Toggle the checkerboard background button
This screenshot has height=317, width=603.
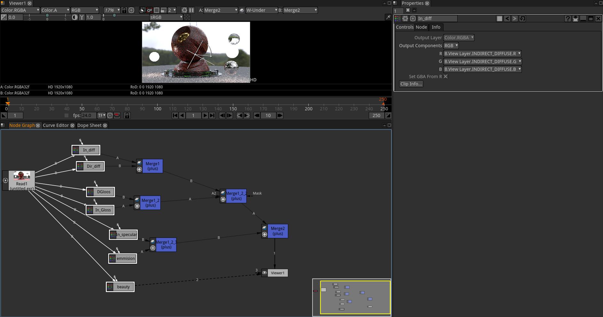click(187, 17)
